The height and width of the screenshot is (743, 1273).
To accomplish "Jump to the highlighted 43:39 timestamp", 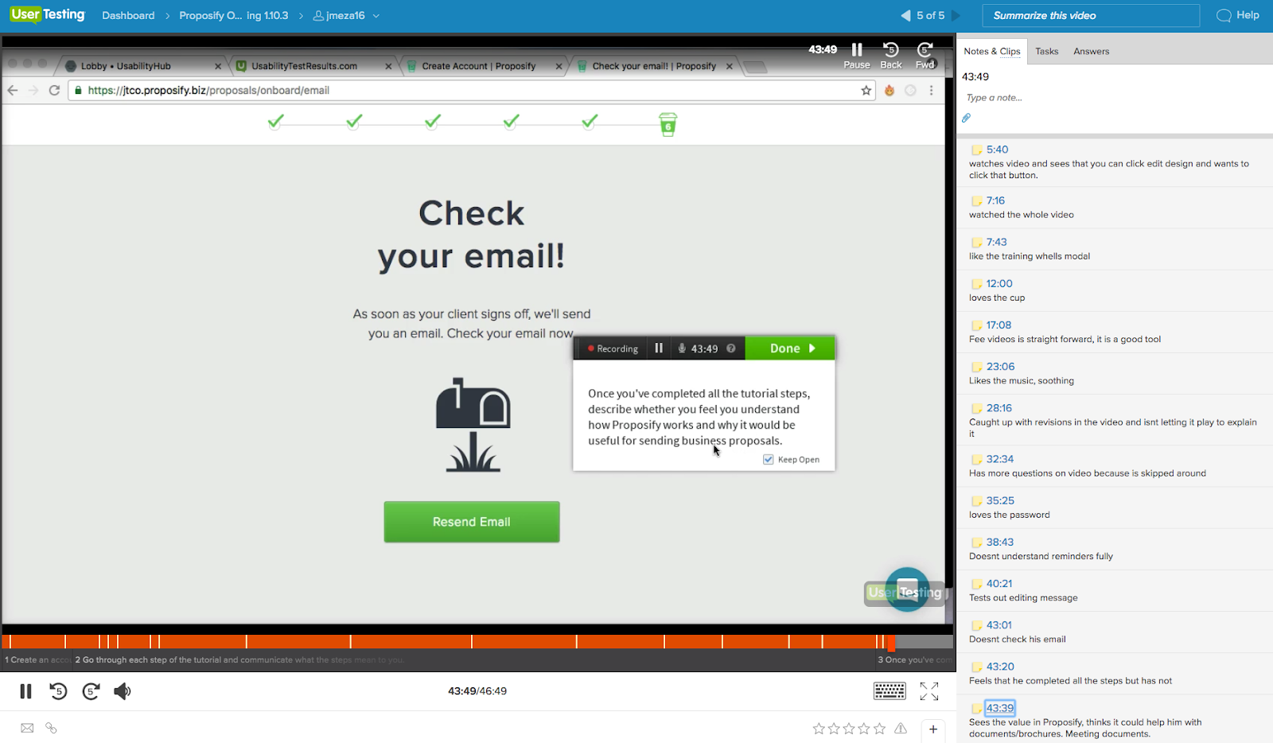I will (1000, 708).
